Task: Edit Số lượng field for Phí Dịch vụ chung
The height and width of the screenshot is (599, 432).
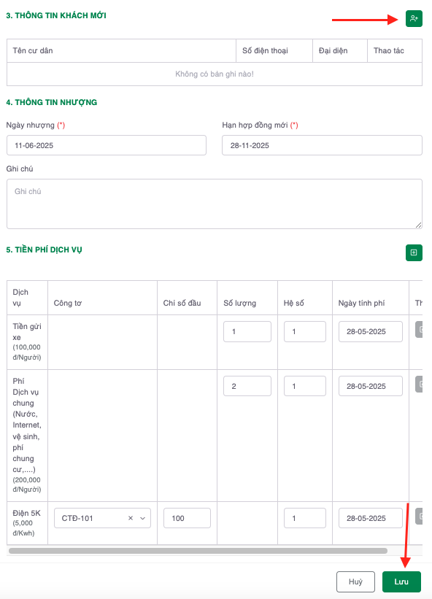Action: (x=247, y=386)
